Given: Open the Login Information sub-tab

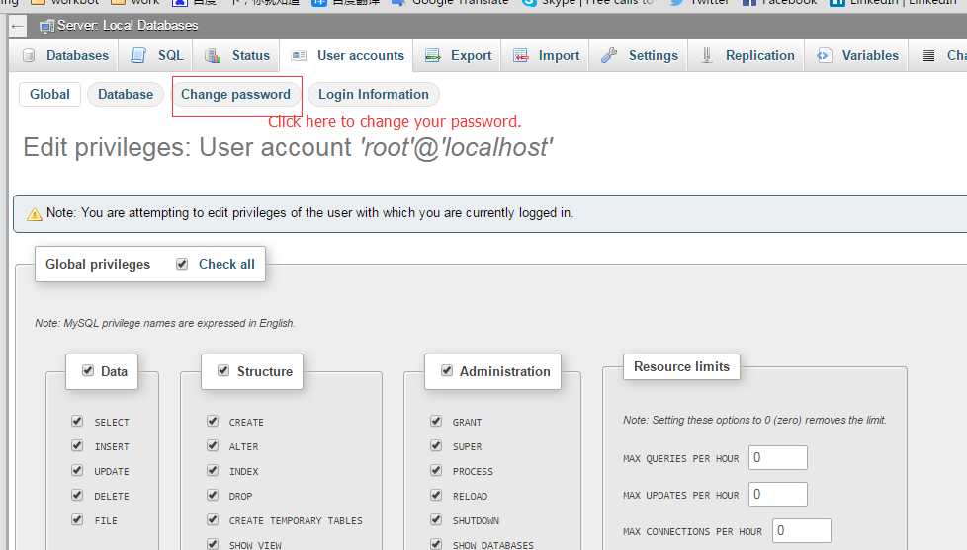Looking at the screenshot, I should click(373, 94).
